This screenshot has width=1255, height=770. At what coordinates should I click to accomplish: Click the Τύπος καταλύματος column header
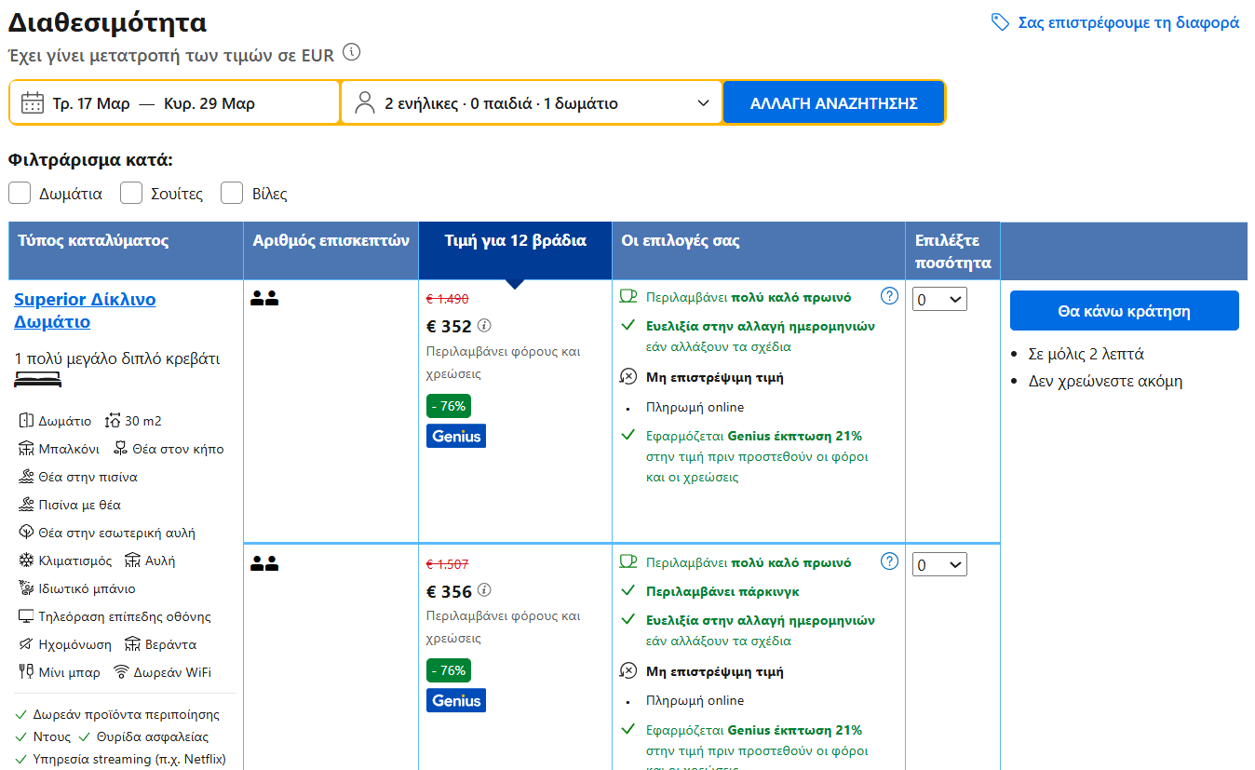pyautogui.click(x=93, y=241)
